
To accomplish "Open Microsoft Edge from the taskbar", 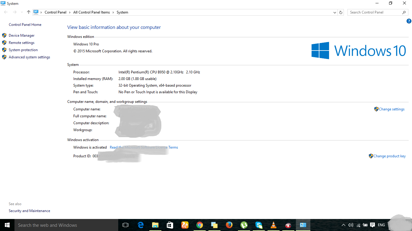I will click(141, 225).
